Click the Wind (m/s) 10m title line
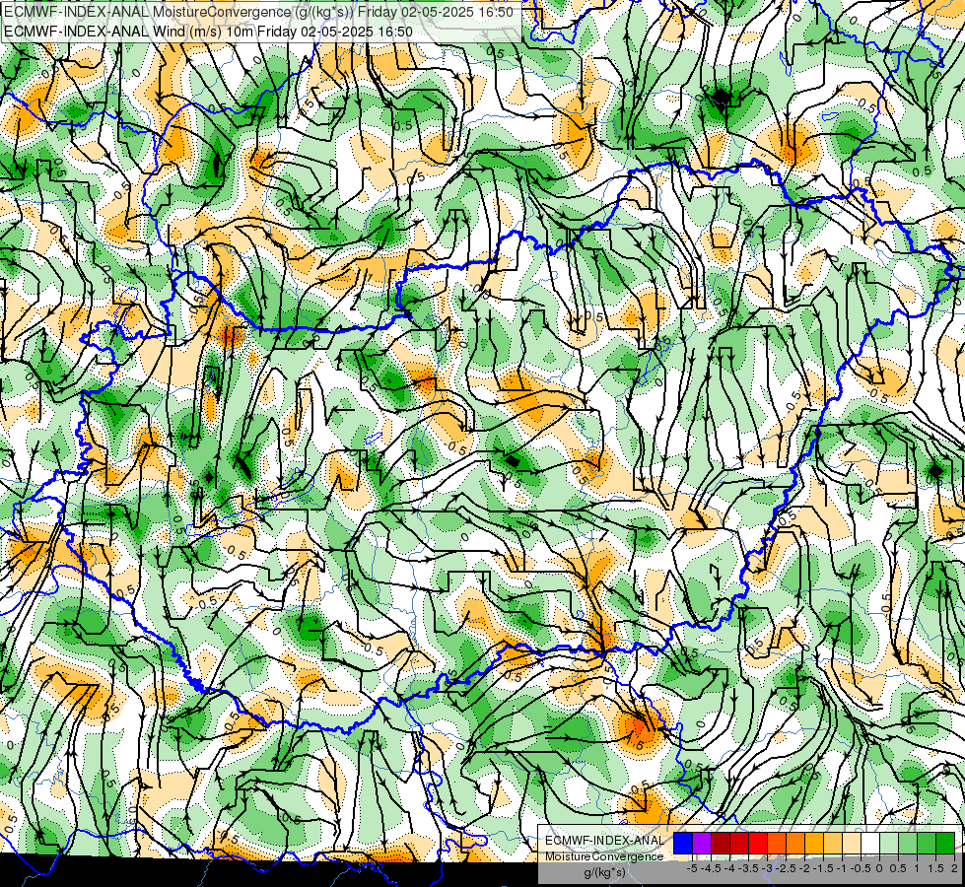 point(209,32)
